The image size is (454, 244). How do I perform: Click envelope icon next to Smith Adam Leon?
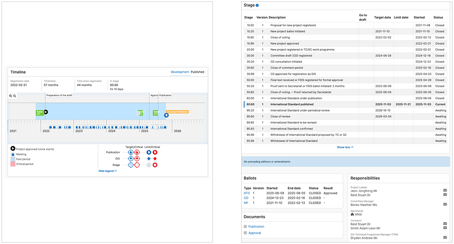coord(445,228)
